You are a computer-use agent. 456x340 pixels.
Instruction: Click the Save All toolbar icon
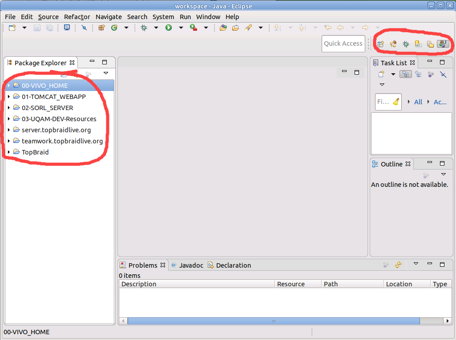pos(49,28)
